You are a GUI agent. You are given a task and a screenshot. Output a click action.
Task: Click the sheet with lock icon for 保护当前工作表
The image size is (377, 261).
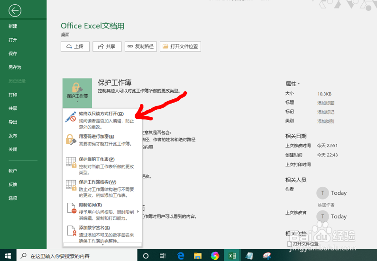click(71, 163)
